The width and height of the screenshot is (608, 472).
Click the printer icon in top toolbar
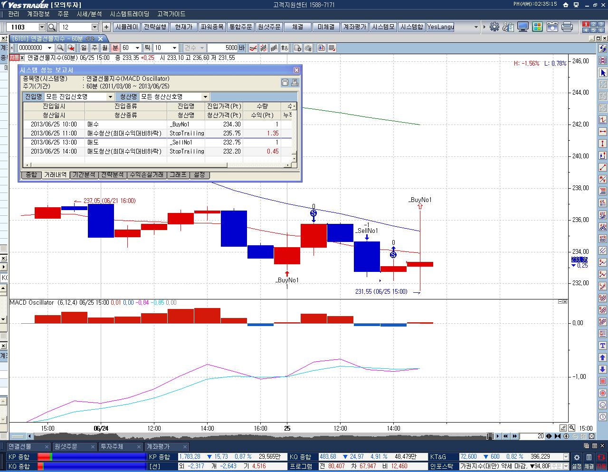pos(567,27)
